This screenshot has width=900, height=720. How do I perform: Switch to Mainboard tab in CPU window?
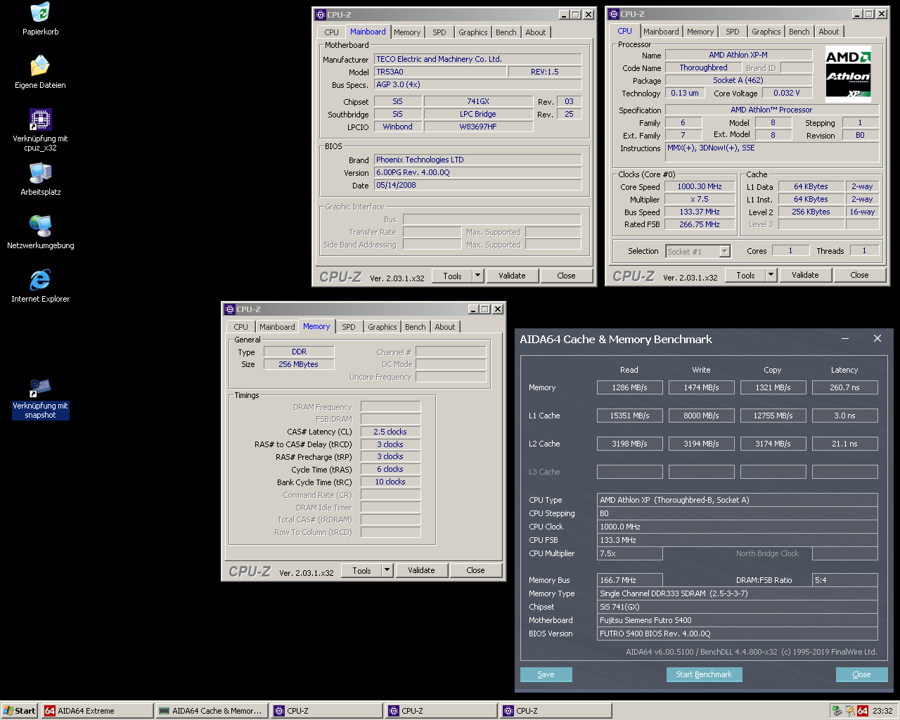click(661, 32)
